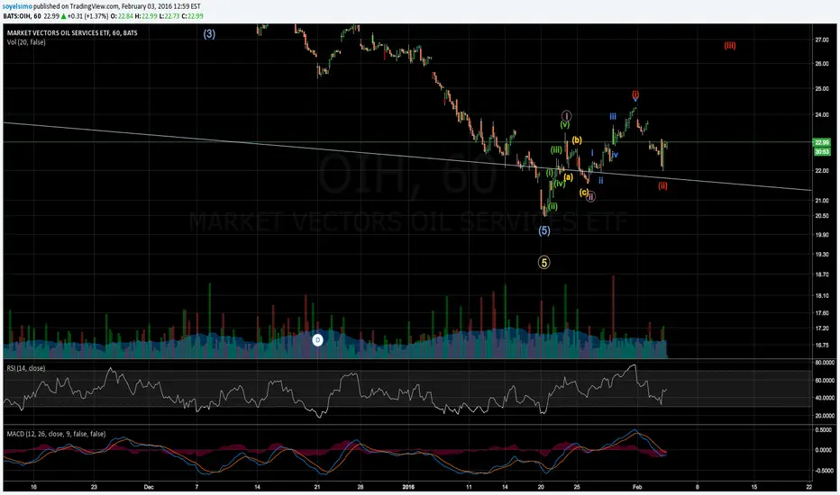The height and width of the screenshot is (495, 840).
Task: Click the Vol (20, false) indicator legend
Action: pyautogui.click(x=26, y=42)
